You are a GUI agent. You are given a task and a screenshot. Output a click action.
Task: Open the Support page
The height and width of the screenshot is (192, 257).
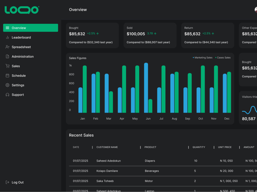[18, 95]
